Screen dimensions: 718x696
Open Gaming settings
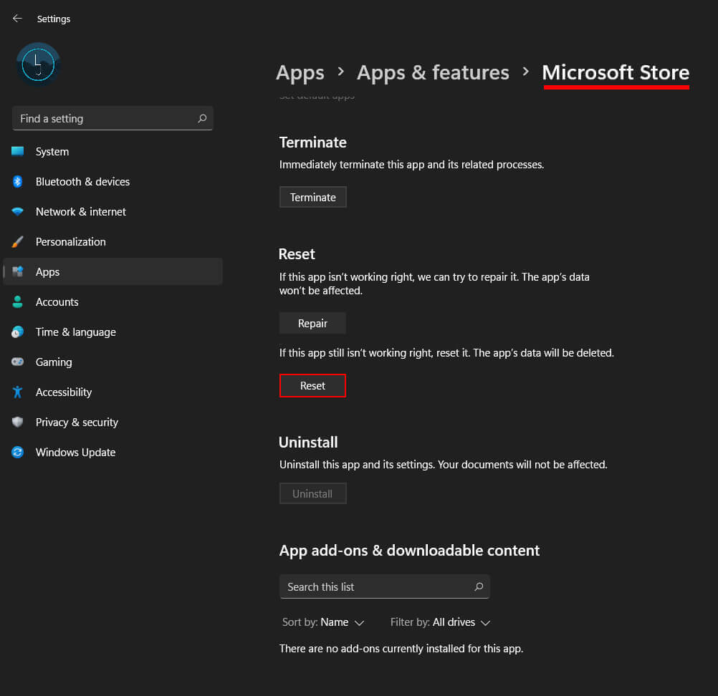(113, 362)
